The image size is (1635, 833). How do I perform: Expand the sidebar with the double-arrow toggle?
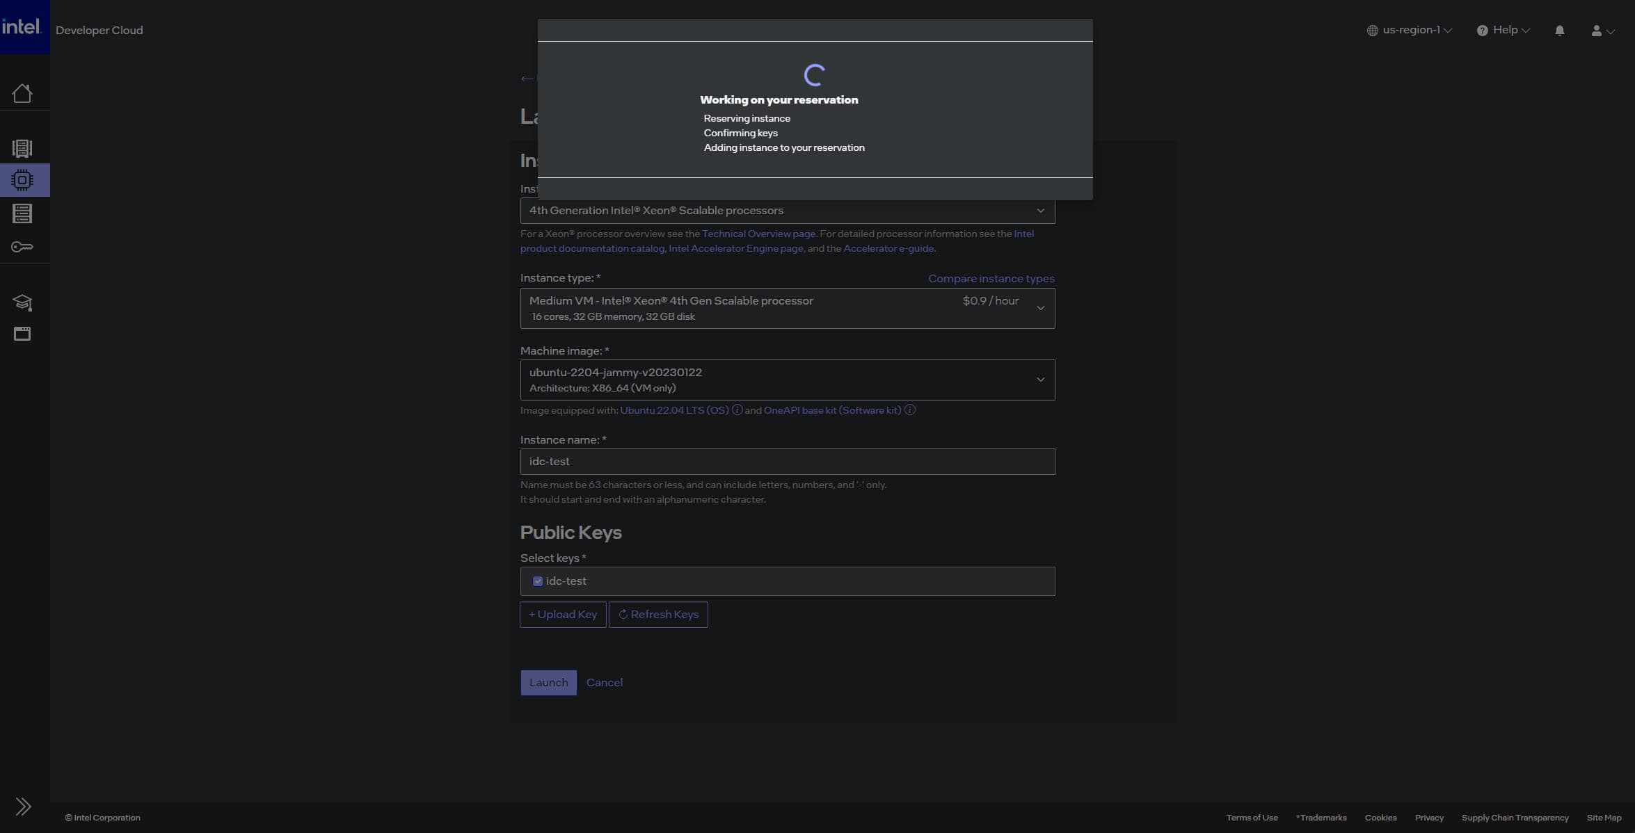point(23,807)
